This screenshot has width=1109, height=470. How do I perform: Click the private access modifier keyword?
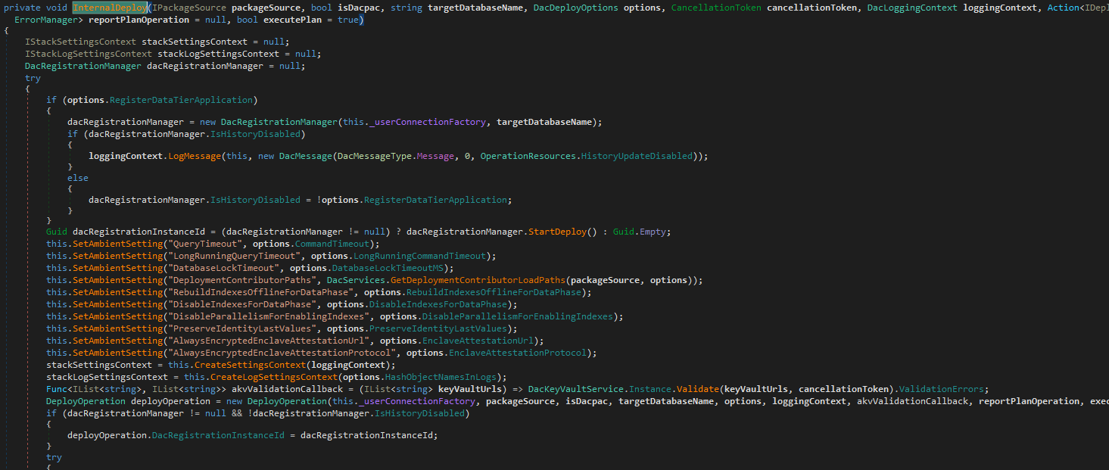(x=22, y=8)
